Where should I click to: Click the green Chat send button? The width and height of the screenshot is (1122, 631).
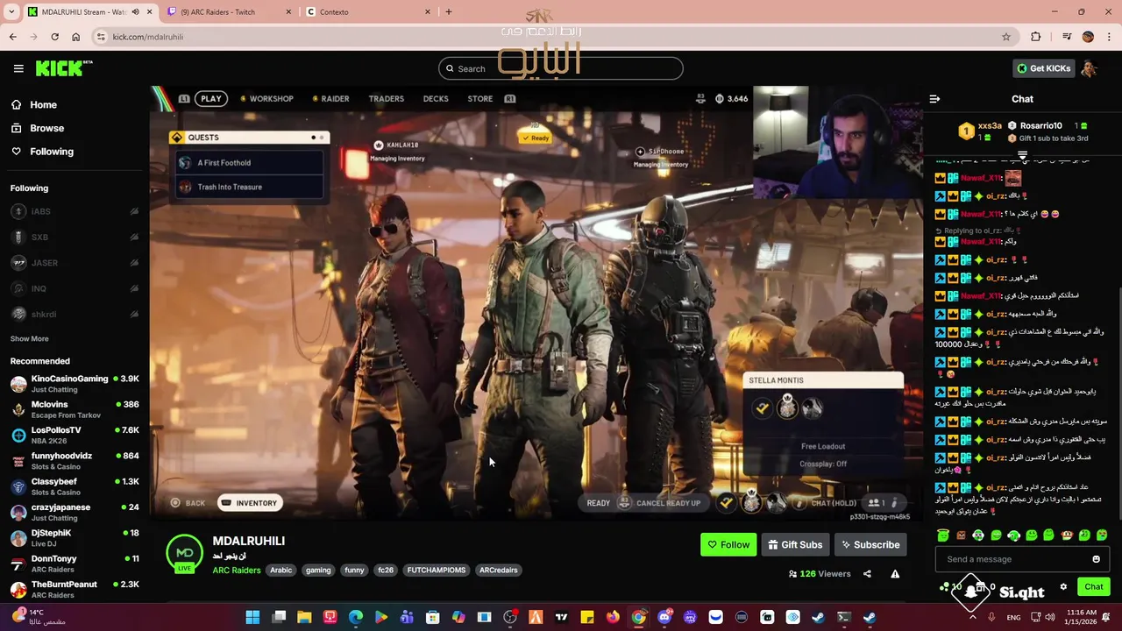(1094, 587)
